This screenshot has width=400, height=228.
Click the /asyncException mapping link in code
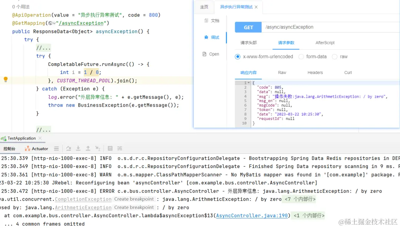81,23
